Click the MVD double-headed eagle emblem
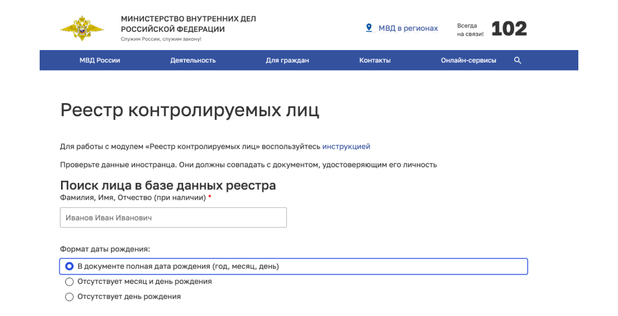 tap(82, 29)
